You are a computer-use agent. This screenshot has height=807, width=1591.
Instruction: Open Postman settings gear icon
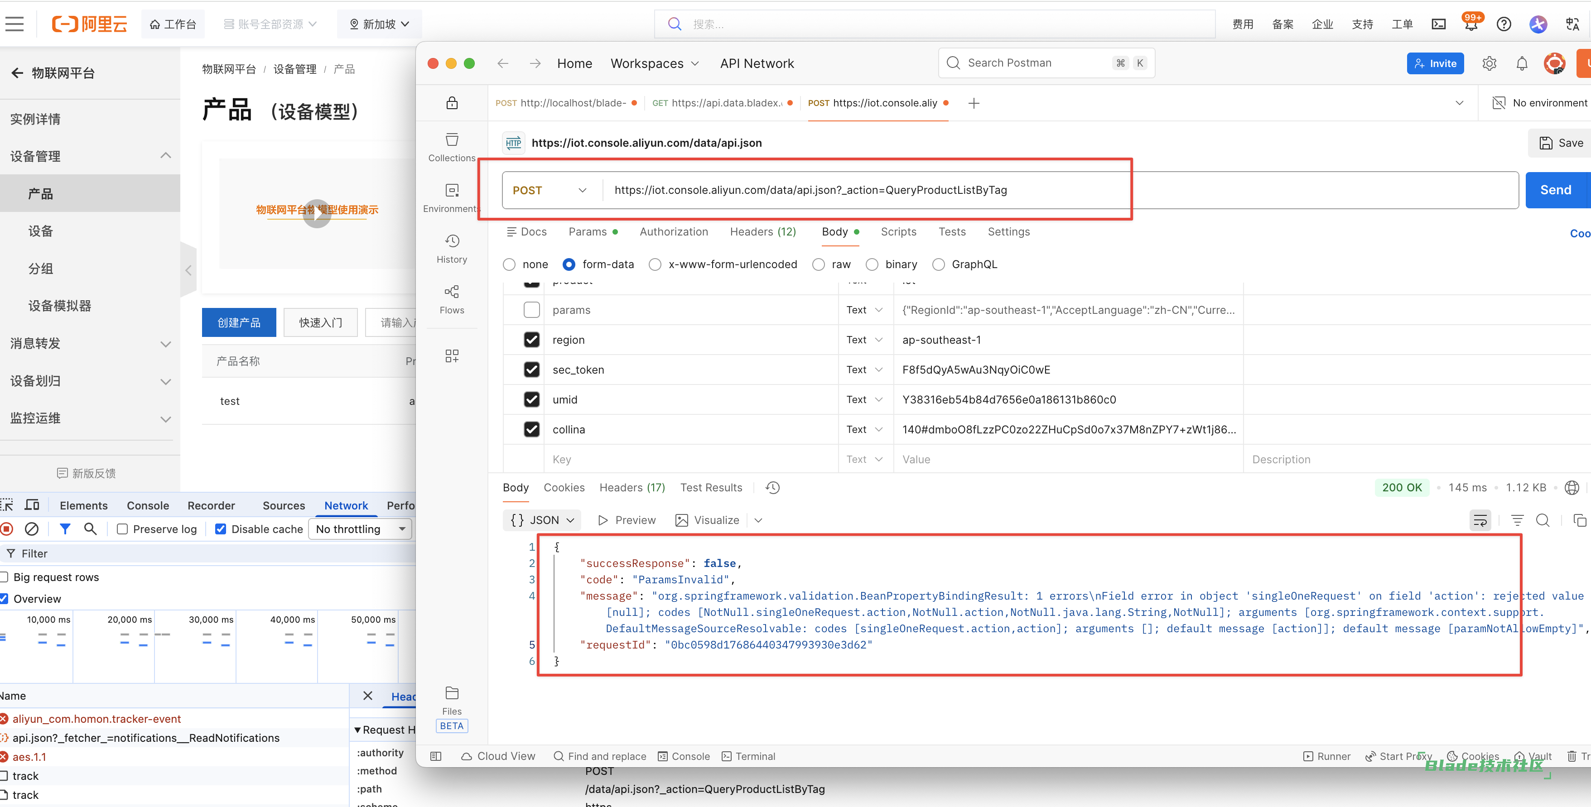click(1489, 63)
